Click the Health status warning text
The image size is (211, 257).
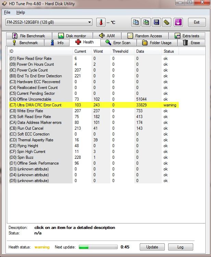(x=42, y=247)
